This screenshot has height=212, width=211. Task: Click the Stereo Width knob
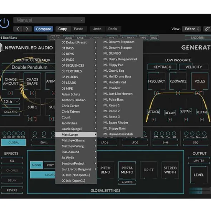(170, 170)
